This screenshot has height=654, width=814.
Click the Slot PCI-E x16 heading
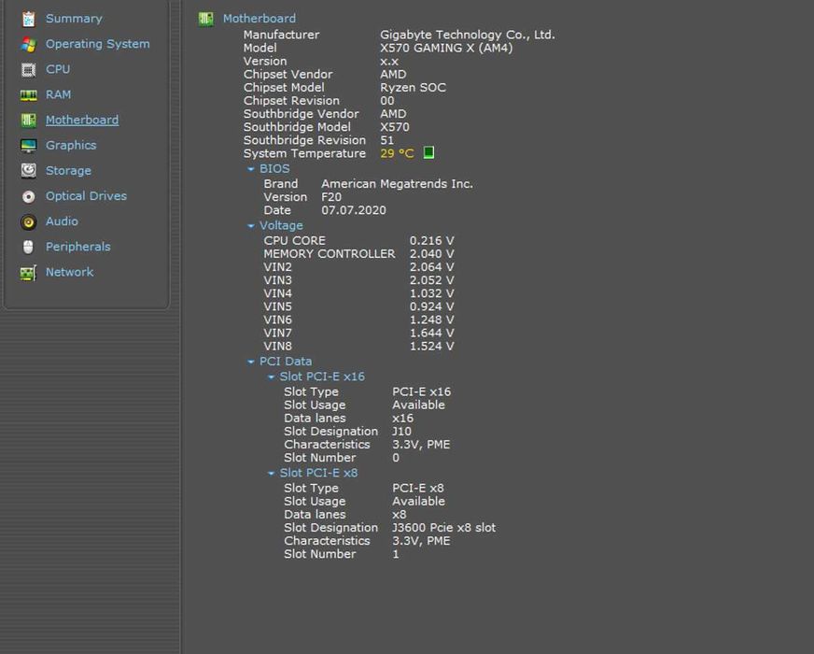pyautogui.click(x=322, y=377)
